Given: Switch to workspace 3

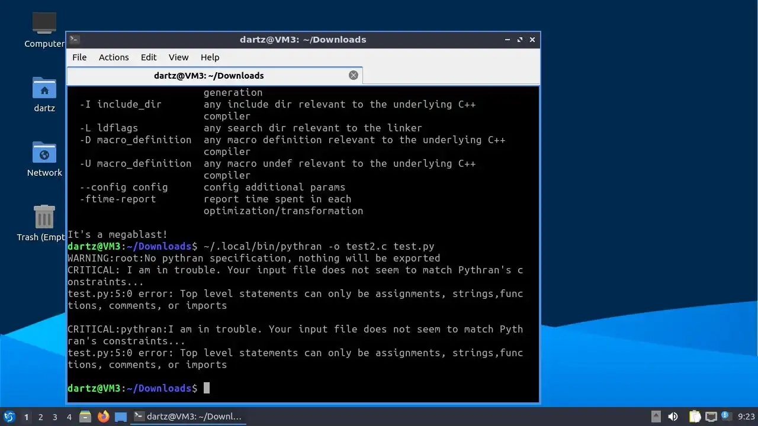Looking at the screenshot, I should point(54,417).
